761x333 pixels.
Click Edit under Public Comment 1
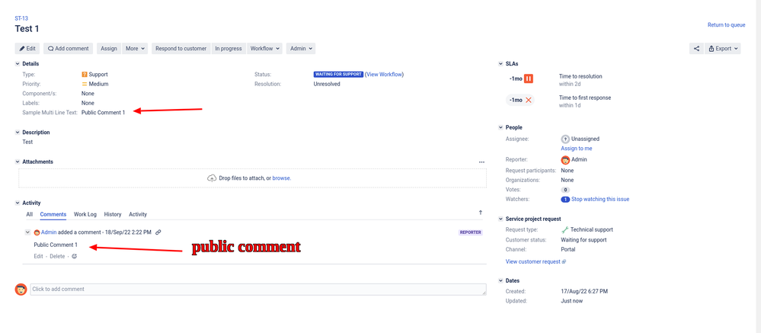tap(38, 256)
